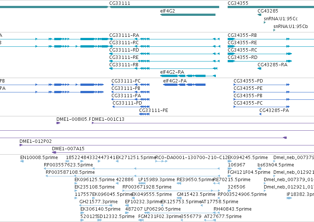Select EST EK094245.5prime label

[x=248, y=158]
